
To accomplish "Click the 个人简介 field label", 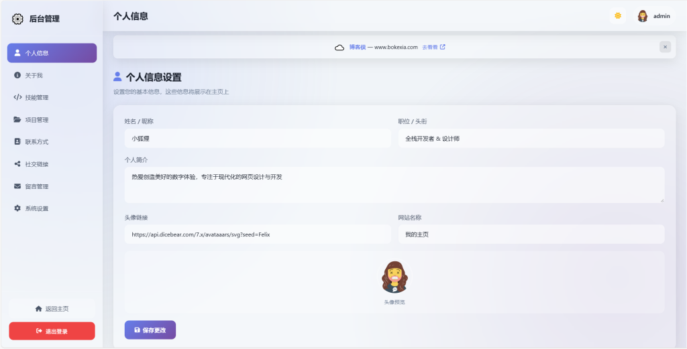I will tap(137, 159).
